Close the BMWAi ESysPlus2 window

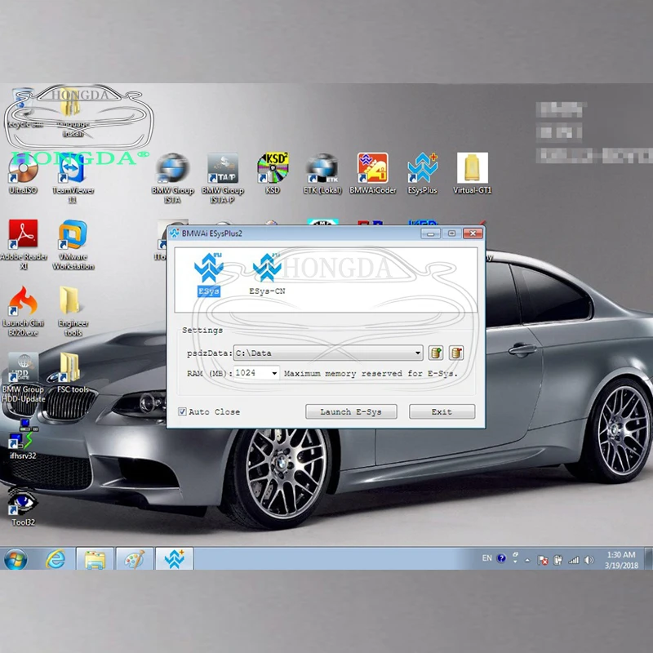coord(473,233)
